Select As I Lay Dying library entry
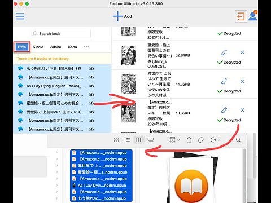 point(62,86)
